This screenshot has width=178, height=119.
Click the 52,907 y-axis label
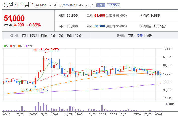(x=167, y=74)
